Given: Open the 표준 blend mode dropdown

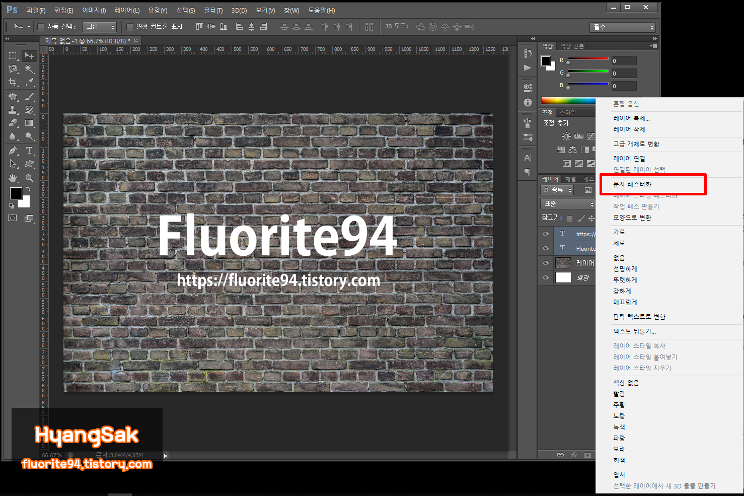Looking at the screenshot, I should (x=568, y=204).
